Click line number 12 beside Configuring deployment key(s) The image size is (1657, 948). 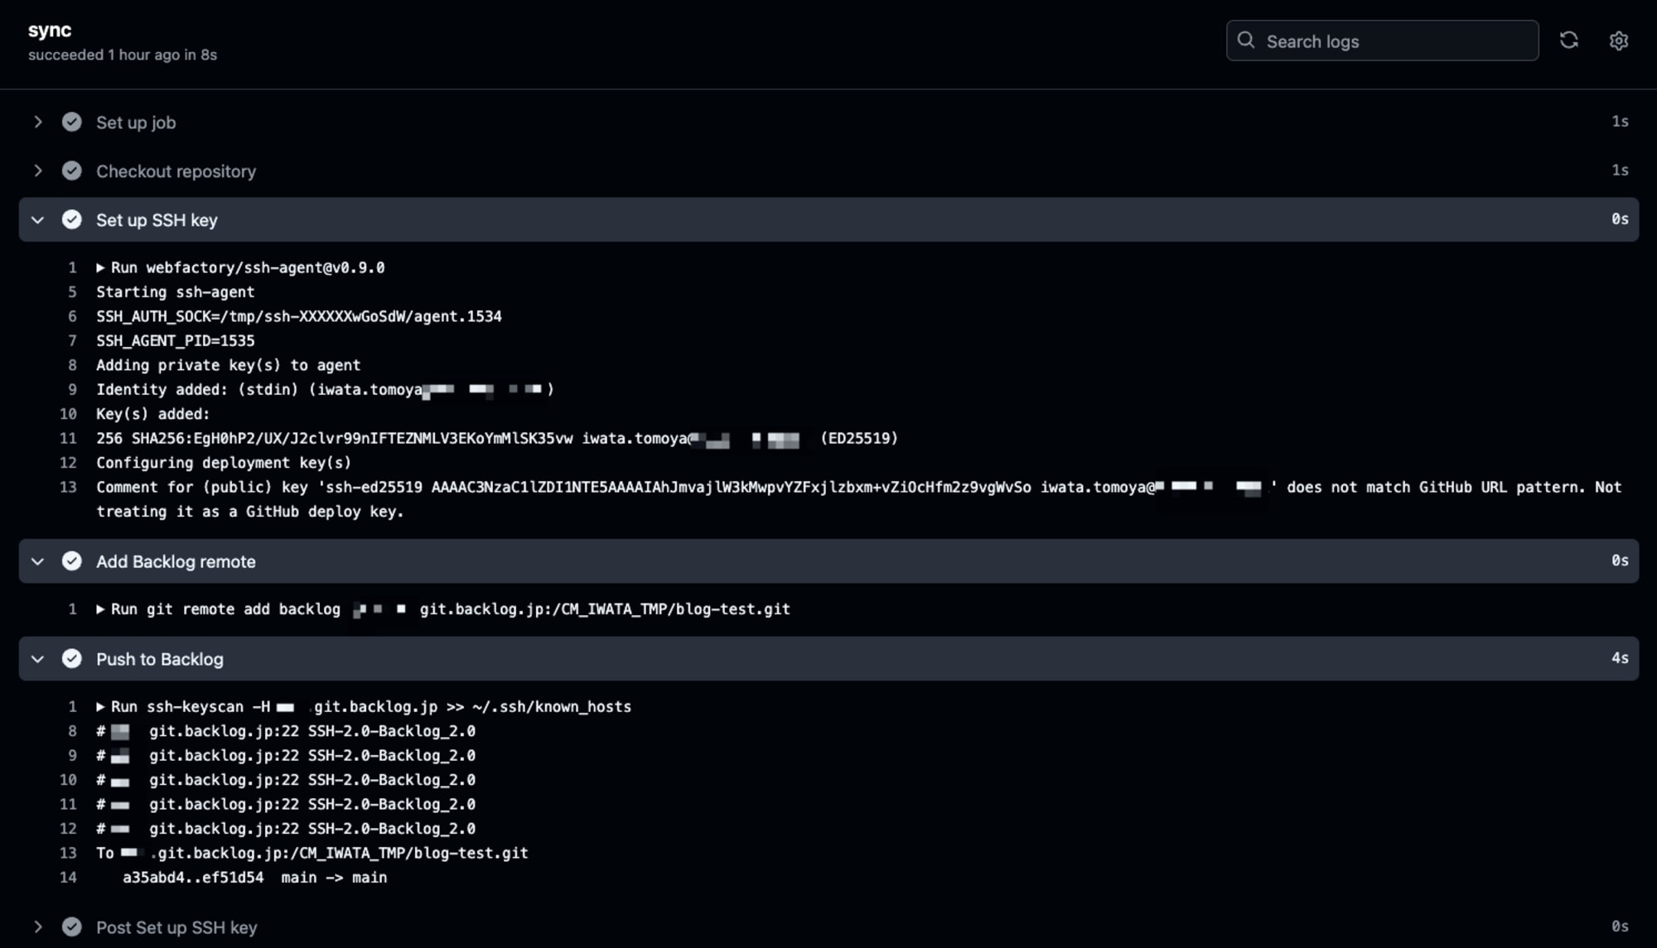tap(68, 463)
